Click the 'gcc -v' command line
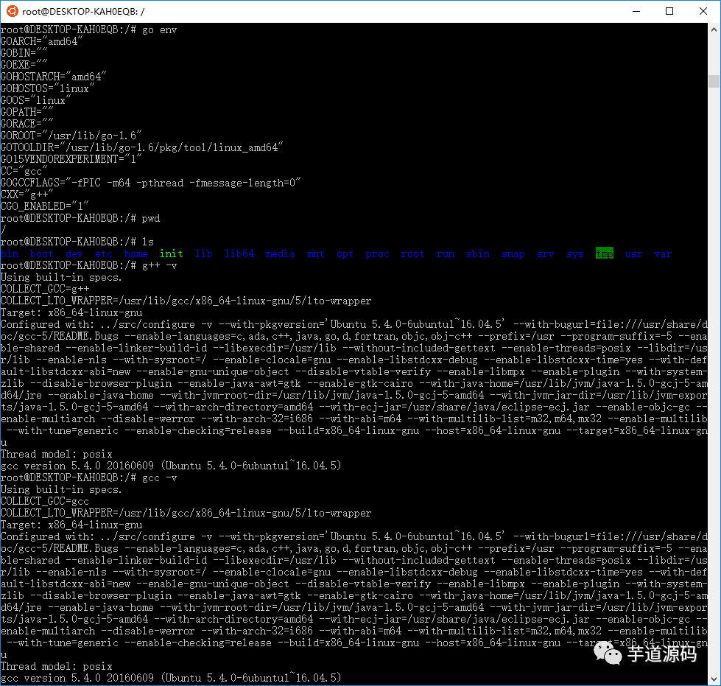This screenshot has height=686, width=721. click(89, 478)
